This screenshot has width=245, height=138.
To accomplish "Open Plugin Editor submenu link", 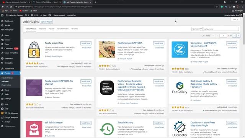I will coord(6,85).
